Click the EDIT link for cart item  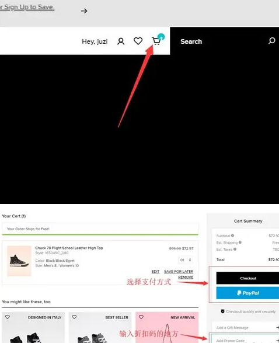point(155,271)
